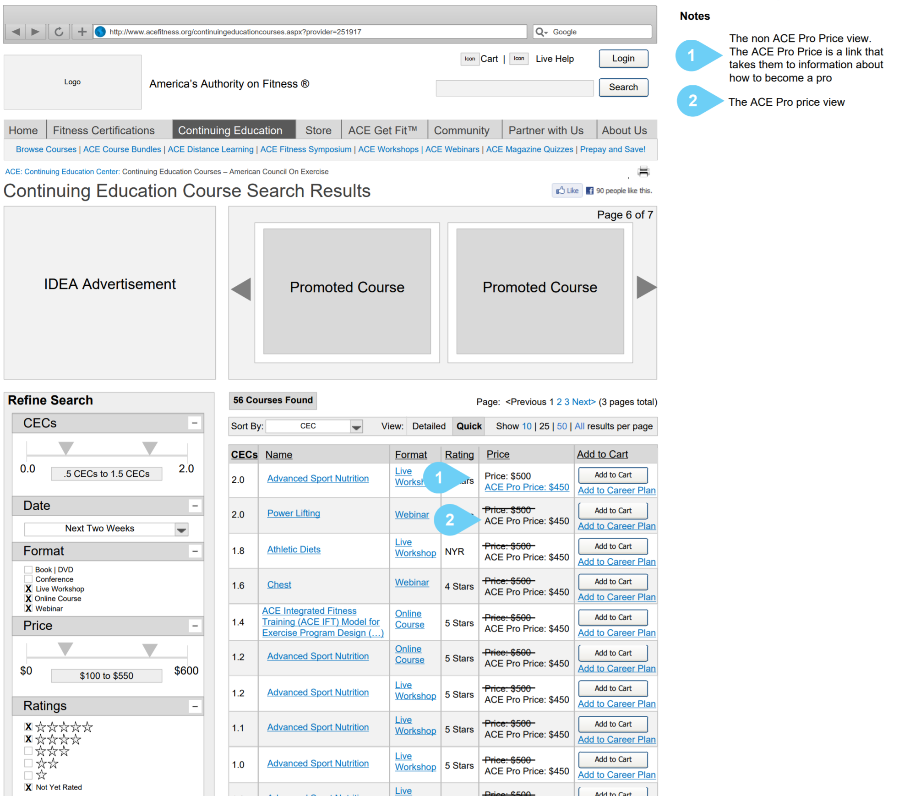This screenshot has width=910, height=796.
Task: Open Power Lifting Webinar format link
Action: coord(412,515)
